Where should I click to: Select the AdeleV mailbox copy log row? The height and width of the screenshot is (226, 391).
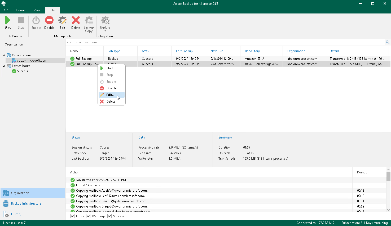[226, 191]
